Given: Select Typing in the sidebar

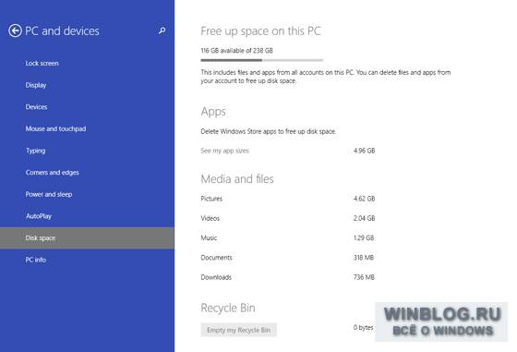Looking at the screenshot, I should click(x=36, y=151).
